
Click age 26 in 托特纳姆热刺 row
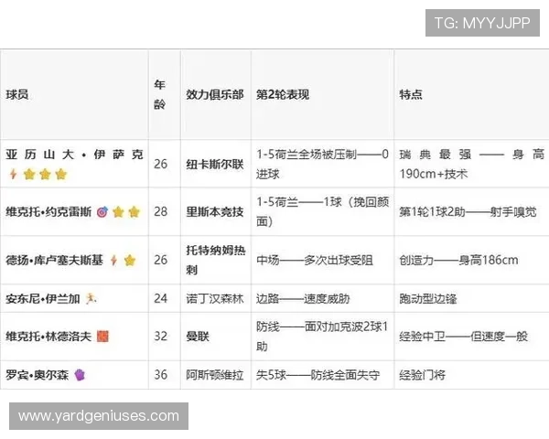coord(161,260)
